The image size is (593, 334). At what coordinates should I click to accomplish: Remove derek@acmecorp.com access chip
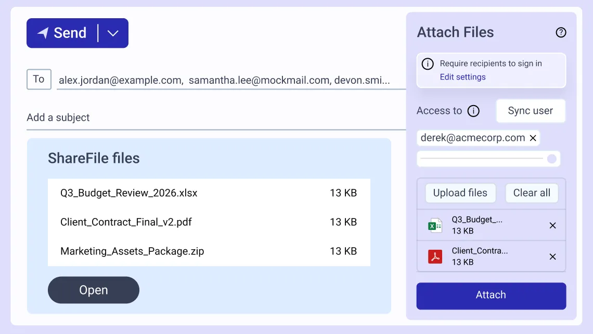[533, 138]
